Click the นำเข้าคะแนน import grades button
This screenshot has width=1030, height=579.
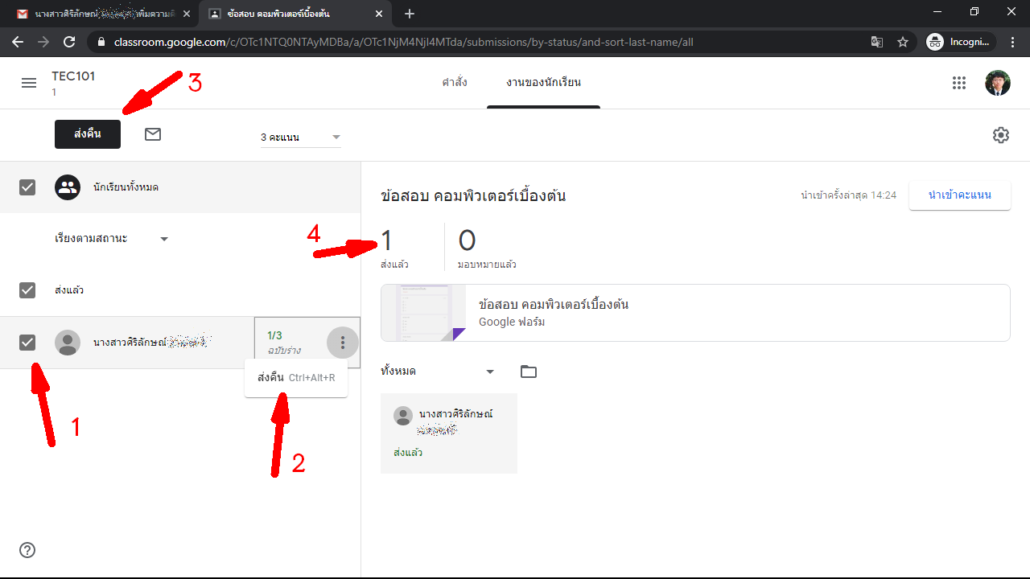point(959,195)
